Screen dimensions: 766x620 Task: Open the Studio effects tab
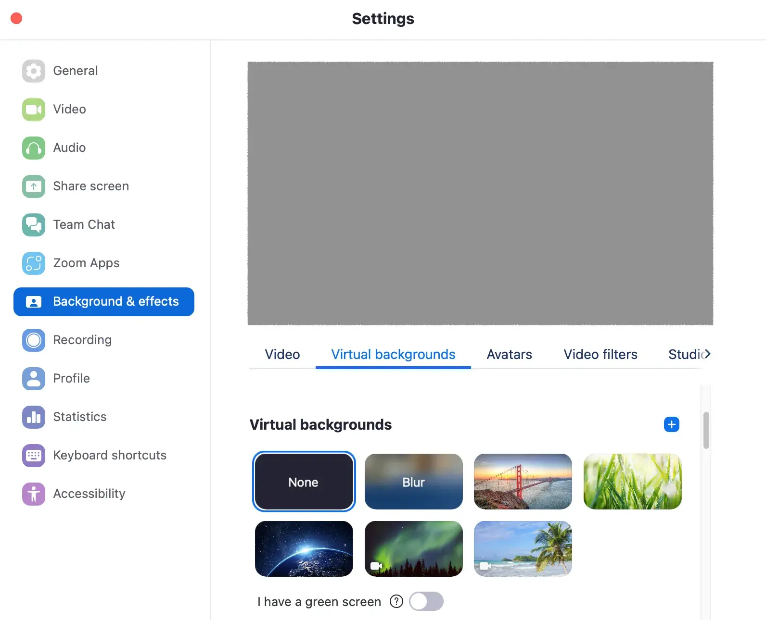tap(685, 354)
